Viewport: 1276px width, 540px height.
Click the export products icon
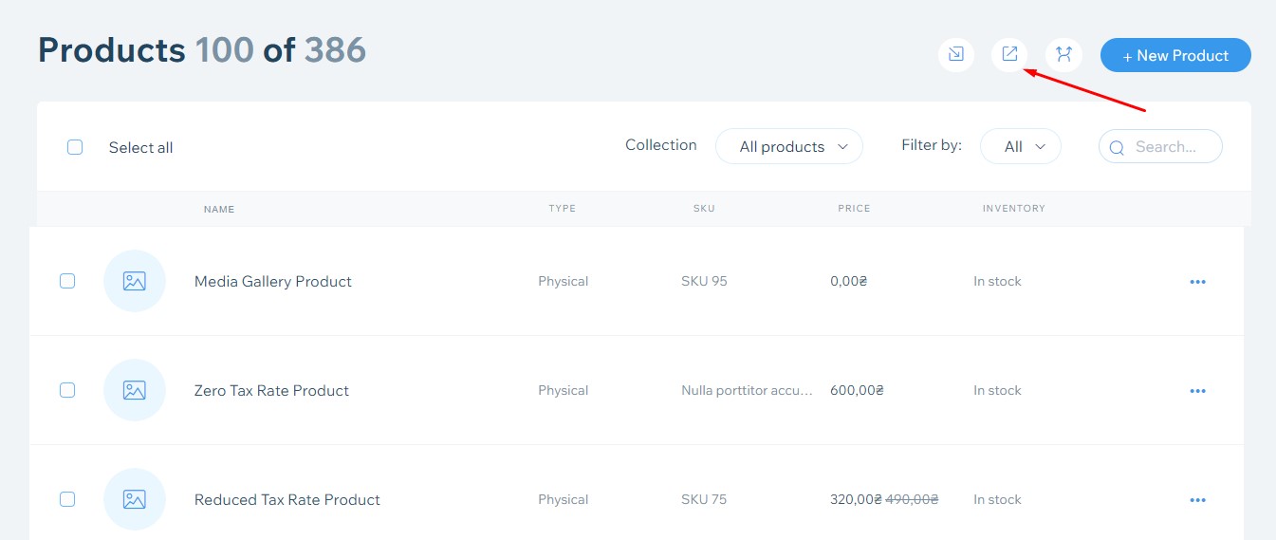1009,55
